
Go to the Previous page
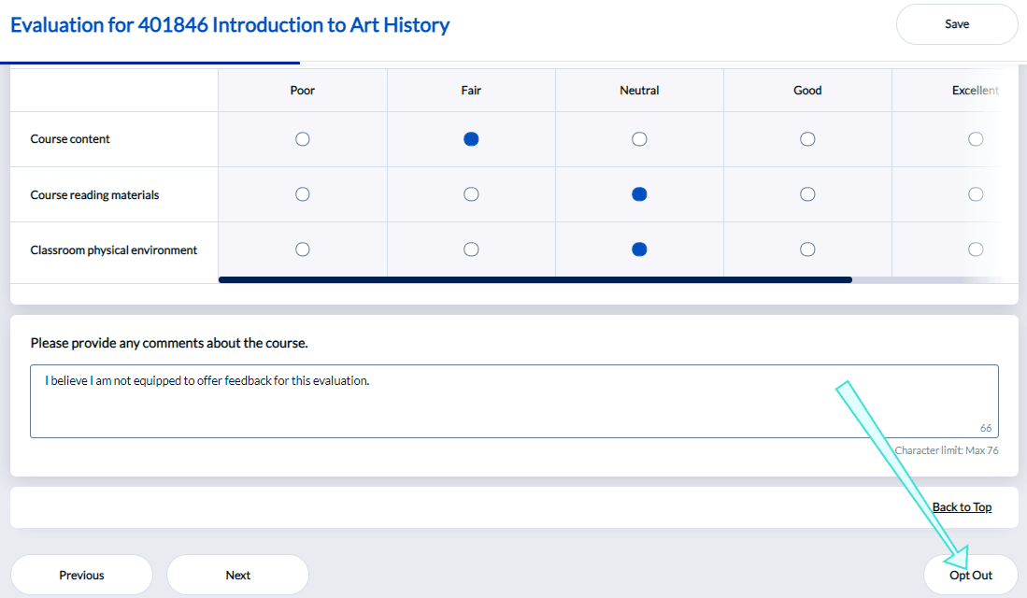pos(81,576)
